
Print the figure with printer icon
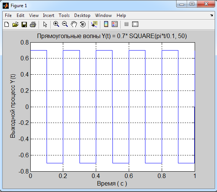coord(33,25)
